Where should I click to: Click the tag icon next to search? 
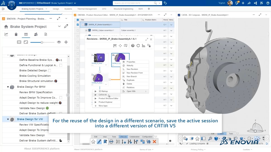165,3
